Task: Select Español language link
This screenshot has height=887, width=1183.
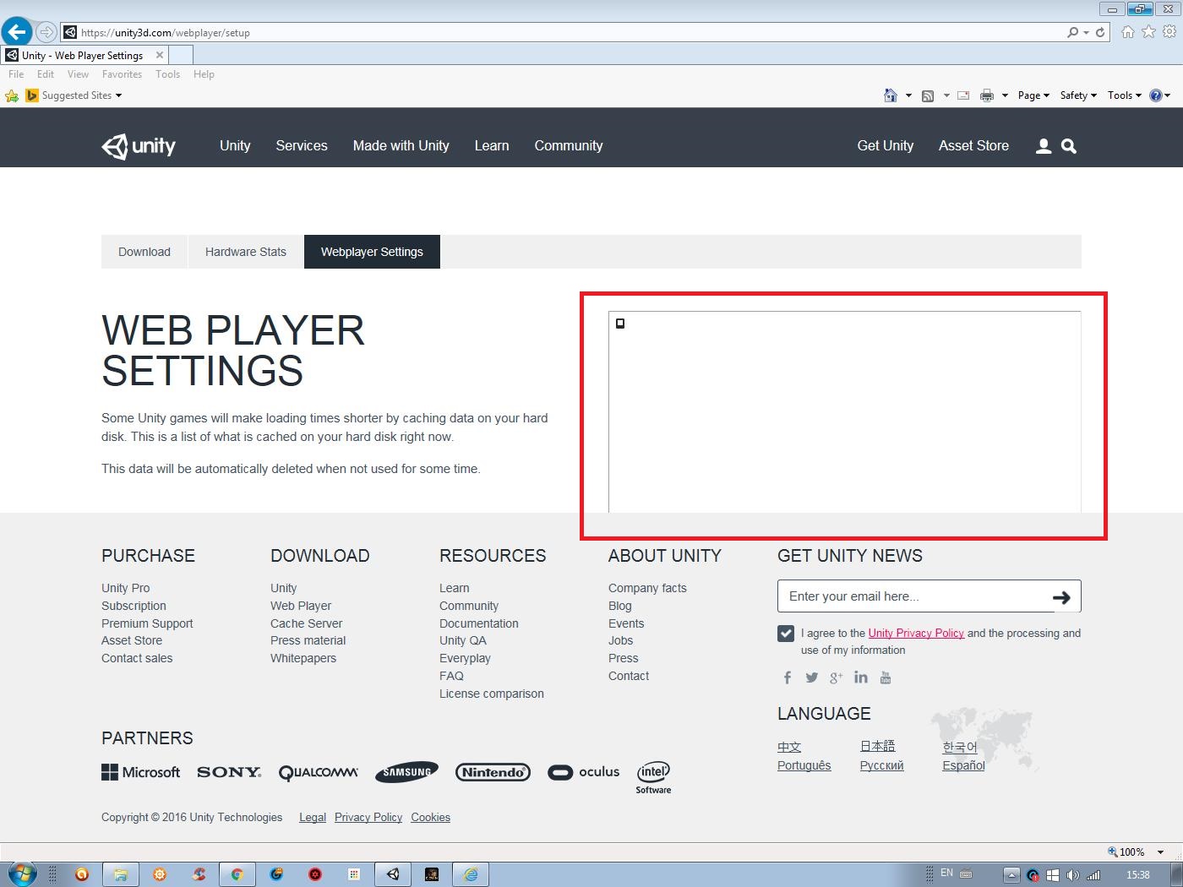Action: (x=963, y=765)
